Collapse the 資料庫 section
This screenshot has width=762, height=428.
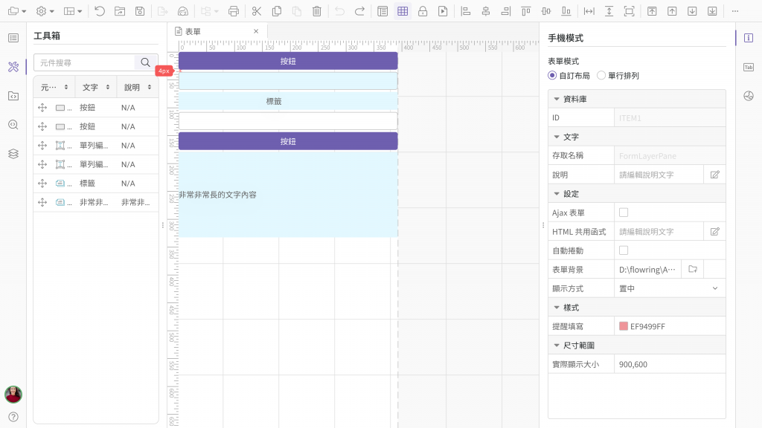point(556,99)
